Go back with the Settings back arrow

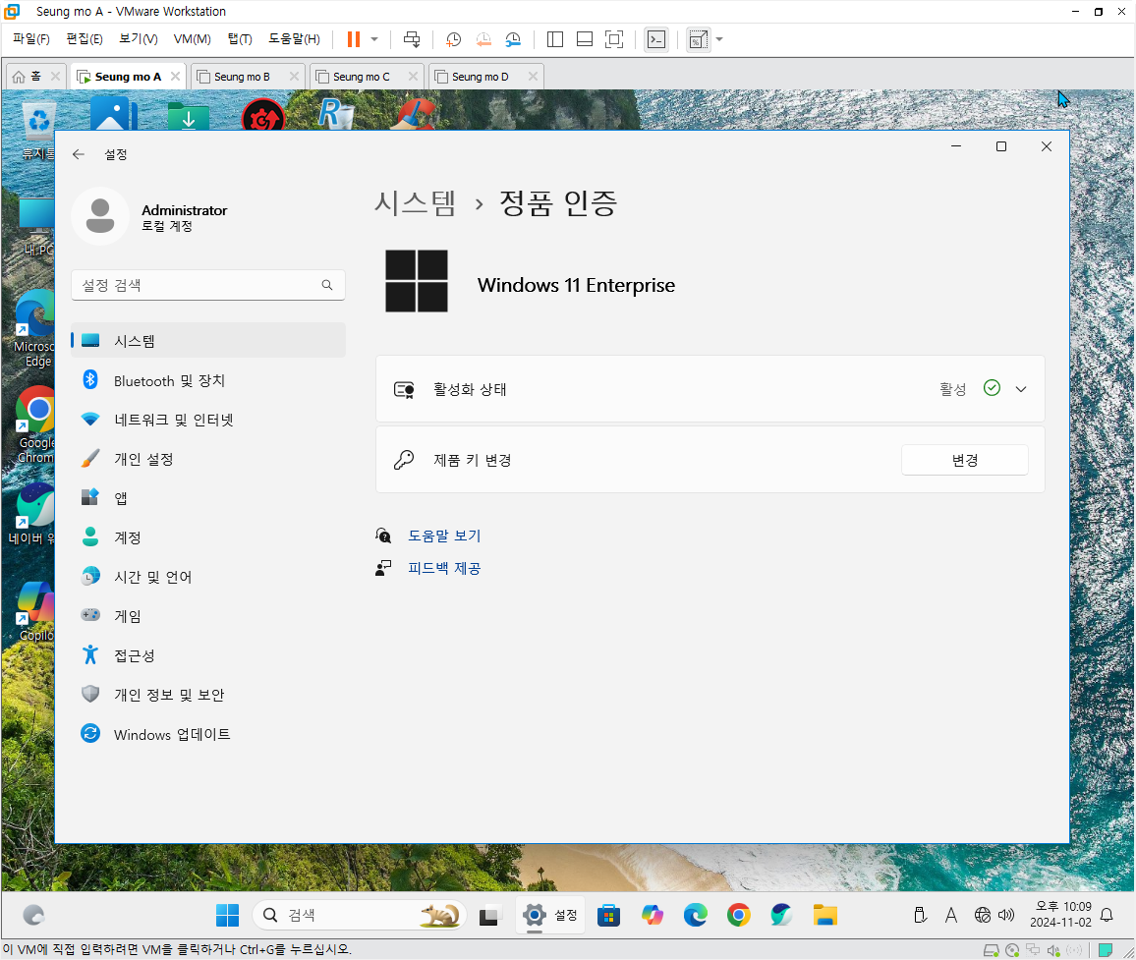(x=79, y=154)
